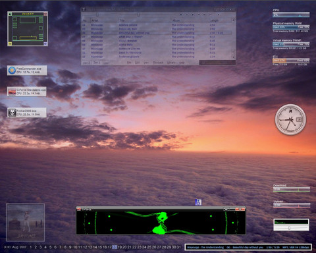Image resolution: width=316 pixels, height=253 pixels.
Task: Click the G-Force Standalone process icon
Action: 12,92
